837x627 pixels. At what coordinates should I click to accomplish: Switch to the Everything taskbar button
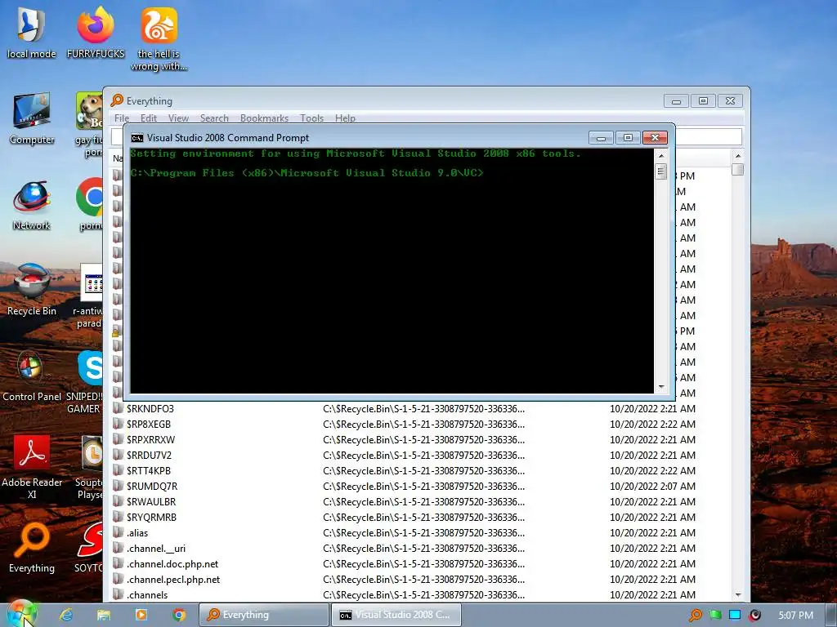pos(264,615)
